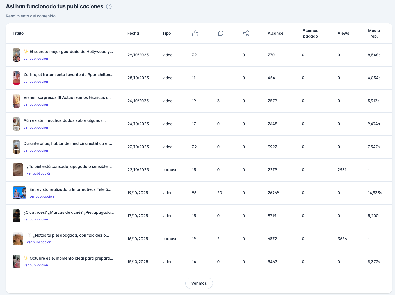The height and width of the screenshot is (295, 395).
Task: Click thumbnail of "¿Notas tu piel apagada" carousel
Action: pos(18,239)
